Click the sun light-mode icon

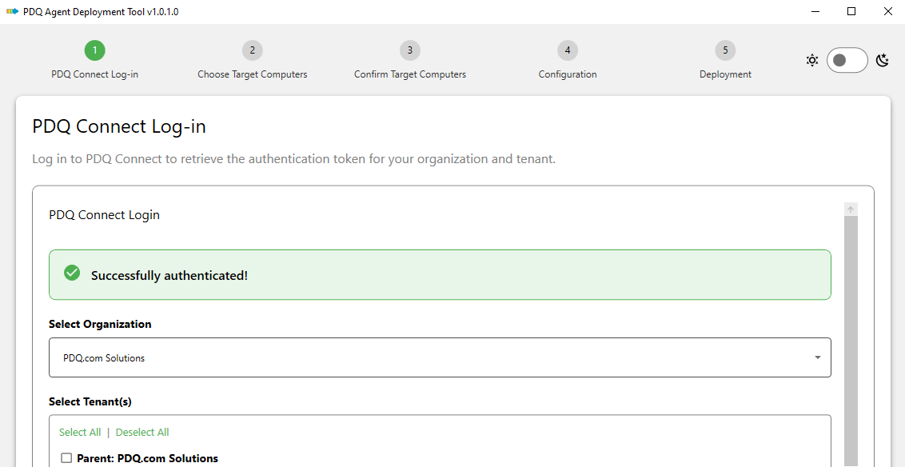tap(812, 60)
